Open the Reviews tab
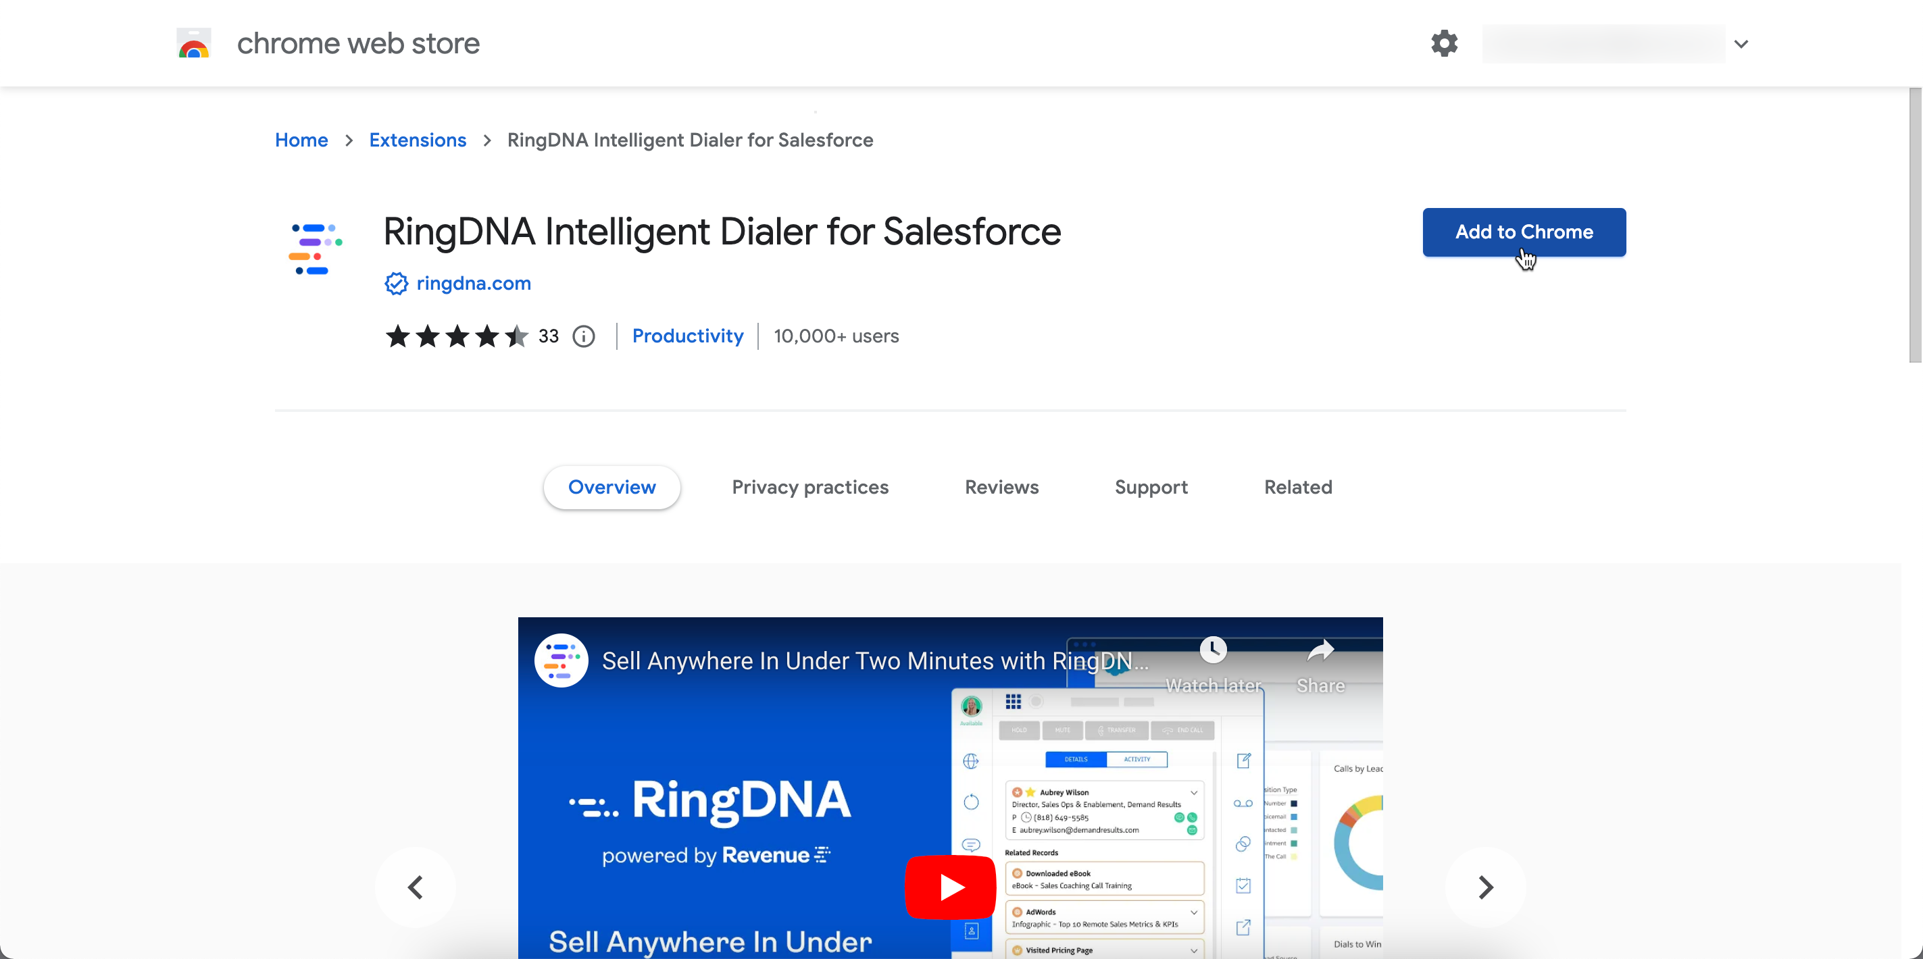 (1001, 488)
